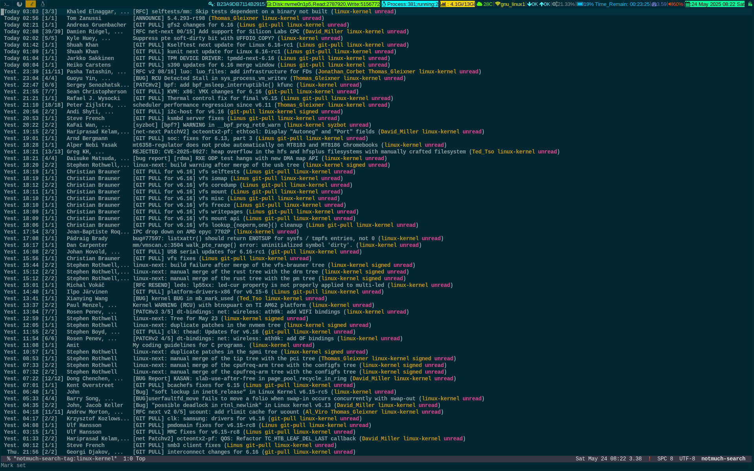Select the highlighted Emacs workspace icon
The image size is (754, 471).
(x=31, y=4)
